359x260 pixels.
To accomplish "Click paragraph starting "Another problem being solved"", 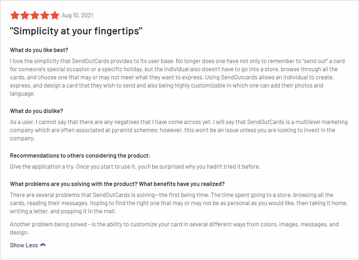I will 175,228.
